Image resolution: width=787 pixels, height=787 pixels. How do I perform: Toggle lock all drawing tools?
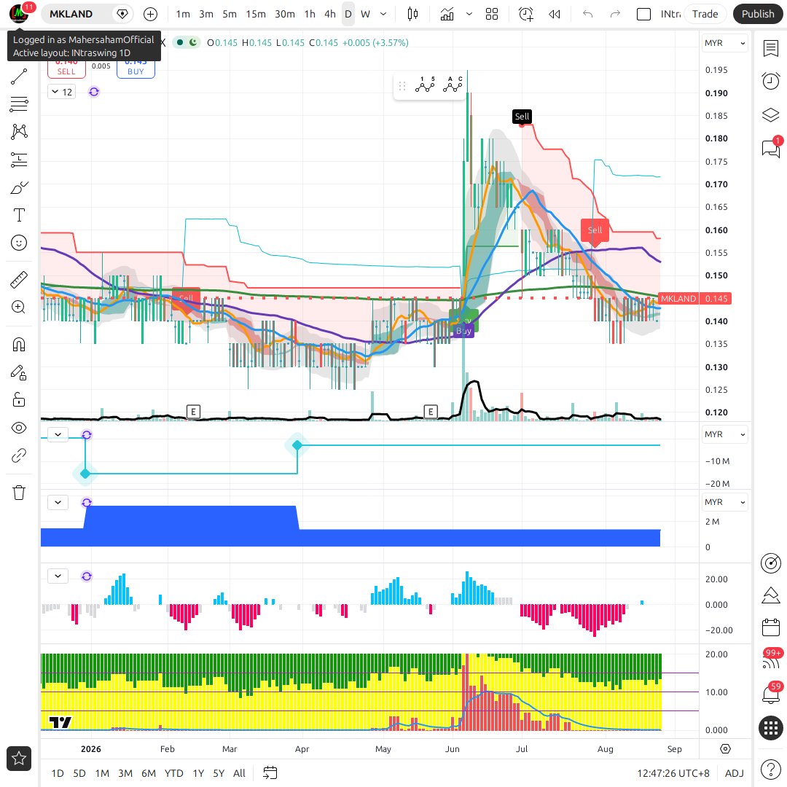[19, 400]
